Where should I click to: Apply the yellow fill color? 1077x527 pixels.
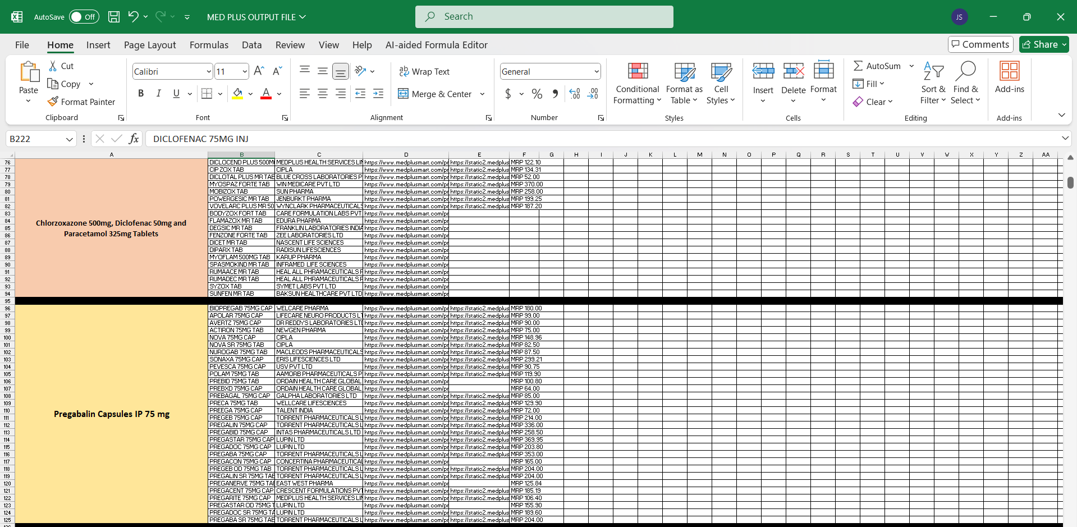pyautogui.click(x=238, y=94)
